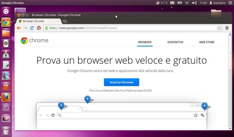Open the Trash in the launcher

tap(6, 131)
